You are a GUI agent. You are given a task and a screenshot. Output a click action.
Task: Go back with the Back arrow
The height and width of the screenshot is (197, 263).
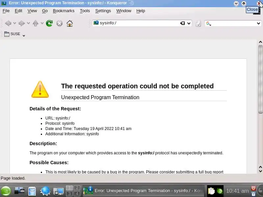tap(8, 23)
